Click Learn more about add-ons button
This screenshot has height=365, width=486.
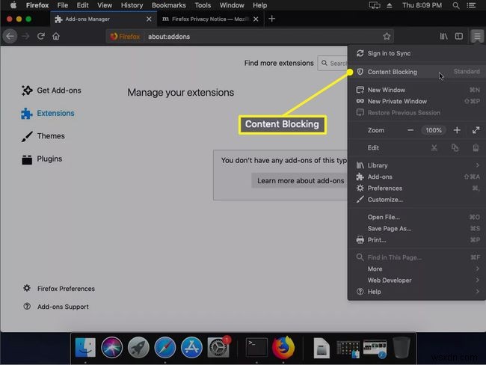tap(300, 181)
